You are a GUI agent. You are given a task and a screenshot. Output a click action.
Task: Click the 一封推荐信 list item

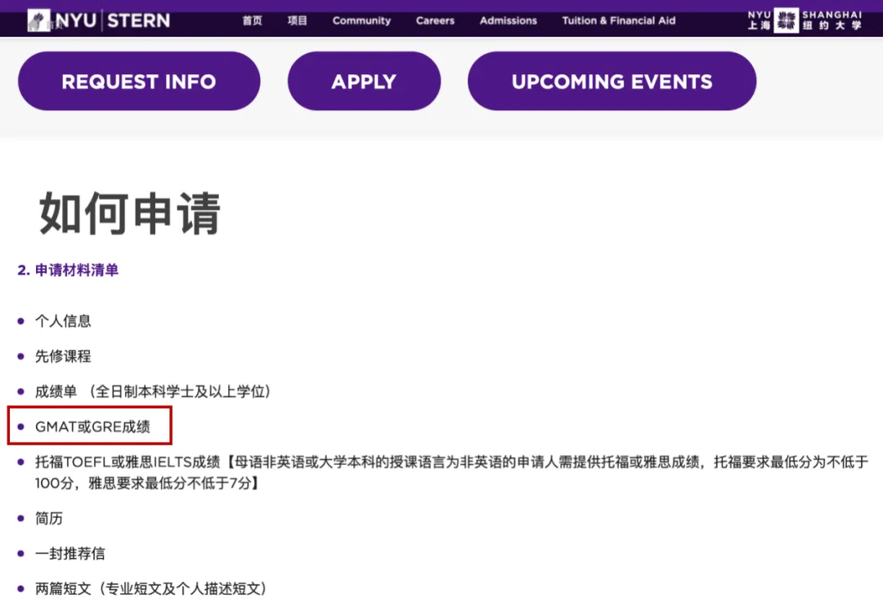(70, 553)
